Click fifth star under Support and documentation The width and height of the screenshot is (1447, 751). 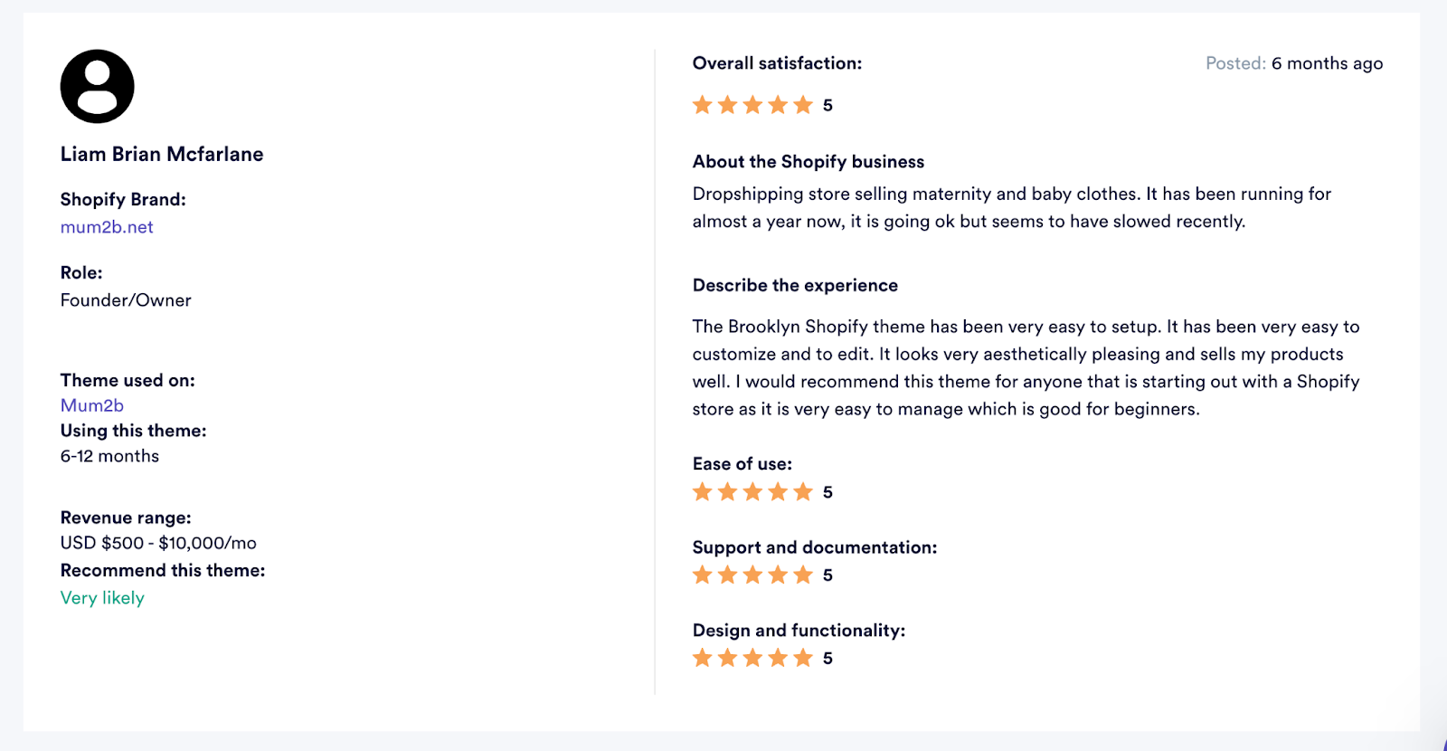tap(803, 575)
